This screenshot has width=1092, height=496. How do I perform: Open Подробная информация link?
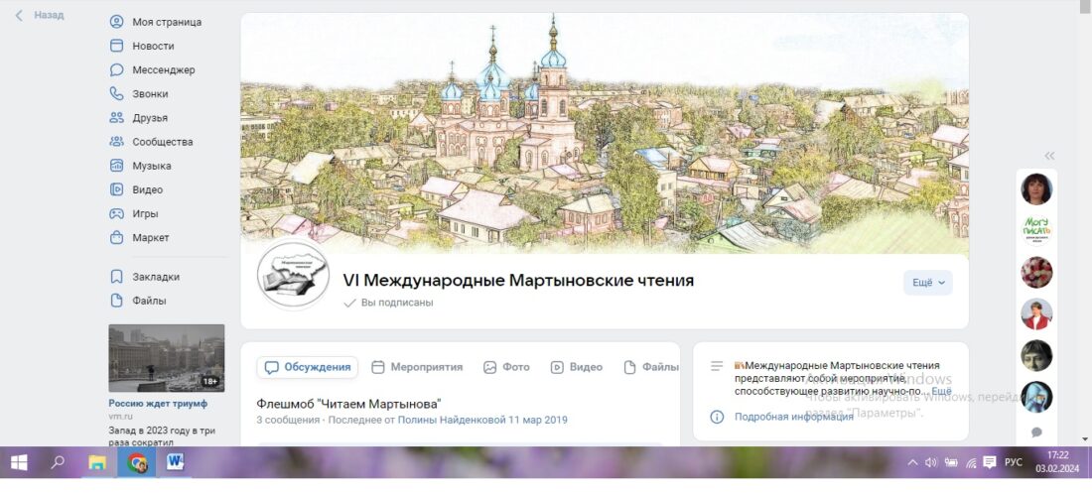pos(794,417)
